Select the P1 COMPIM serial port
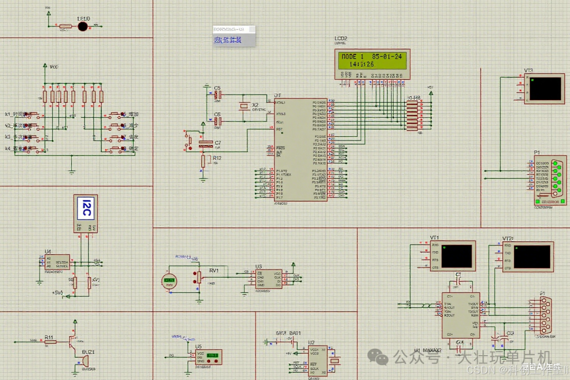Viewport: 570px width, 380px height. point(550,180)
